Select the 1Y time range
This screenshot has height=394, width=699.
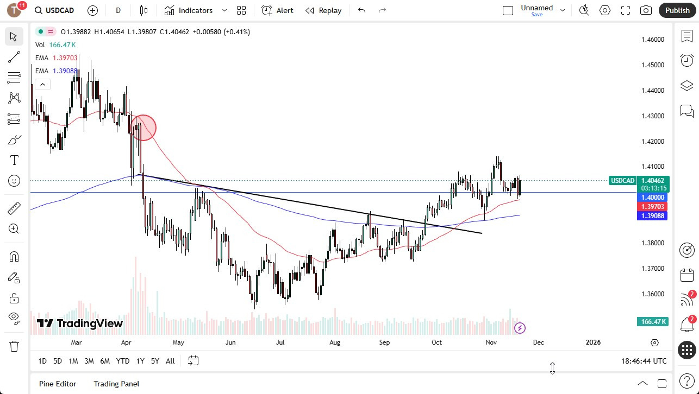[x=140, y=361]
